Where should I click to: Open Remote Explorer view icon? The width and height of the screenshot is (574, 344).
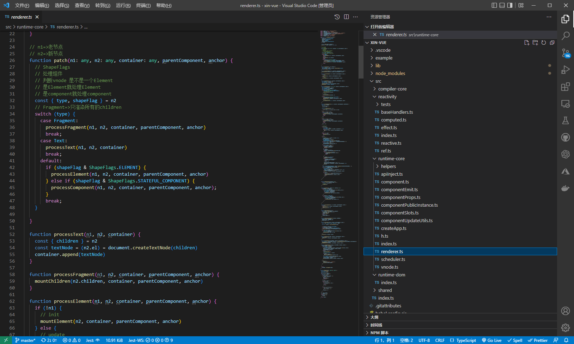(566, 104)
